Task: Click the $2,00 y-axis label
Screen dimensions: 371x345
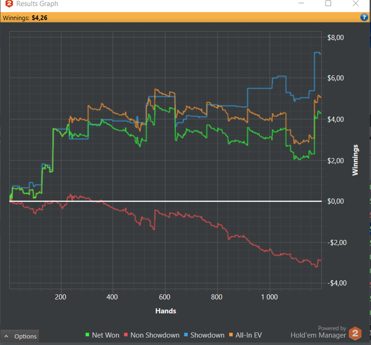Action: tap(335, 161)
